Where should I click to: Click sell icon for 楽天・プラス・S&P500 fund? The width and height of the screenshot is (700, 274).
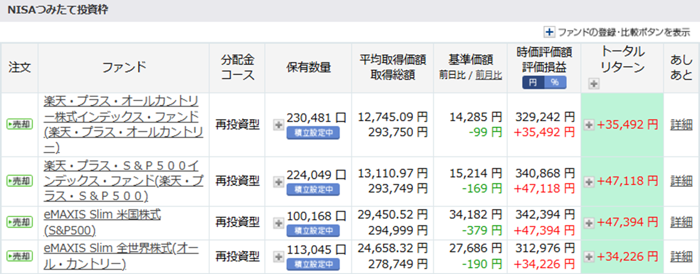19,181
